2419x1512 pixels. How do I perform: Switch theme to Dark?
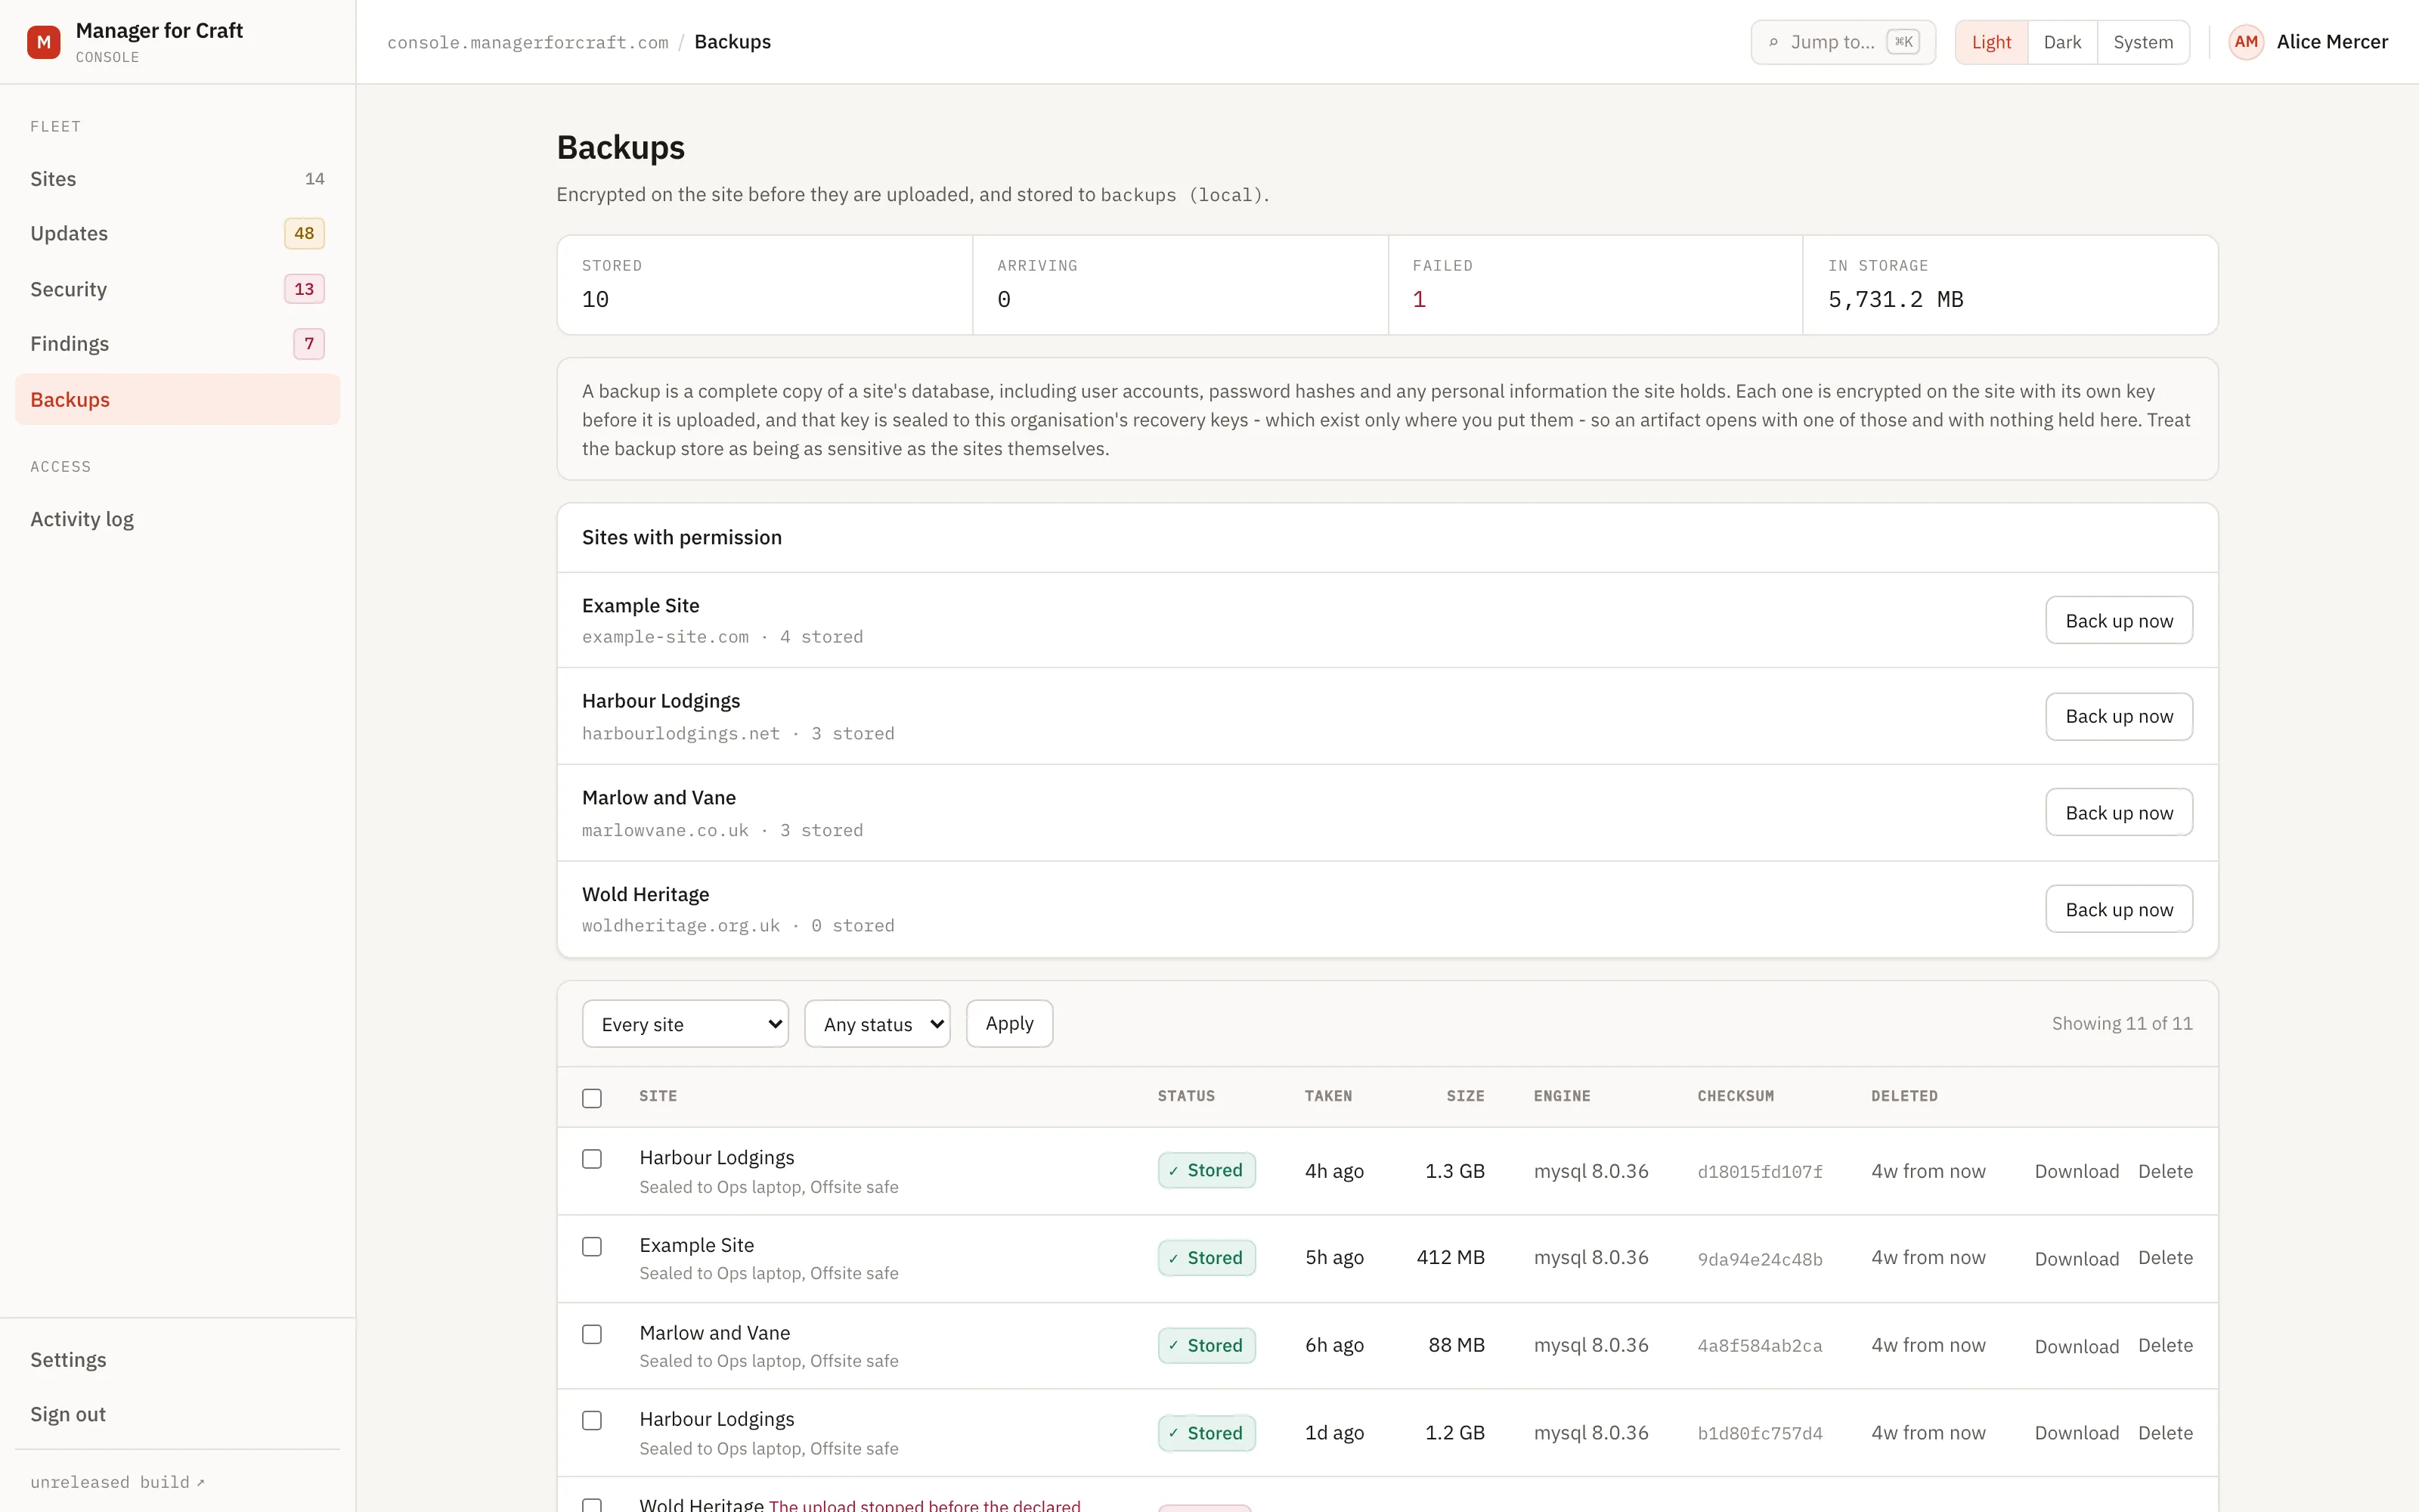(x=2061, y=42)
